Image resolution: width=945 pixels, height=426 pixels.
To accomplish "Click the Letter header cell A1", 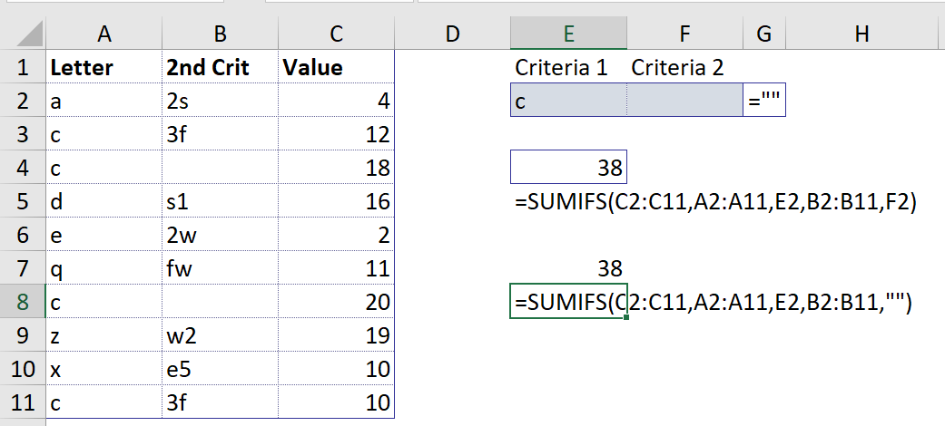I will point(103,67).
